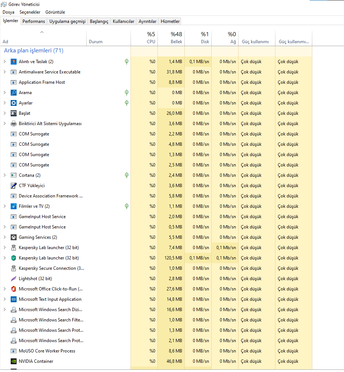Select the NVIDIA Container process name
Viewport: 344px width, 372px height.
[36, 361]
